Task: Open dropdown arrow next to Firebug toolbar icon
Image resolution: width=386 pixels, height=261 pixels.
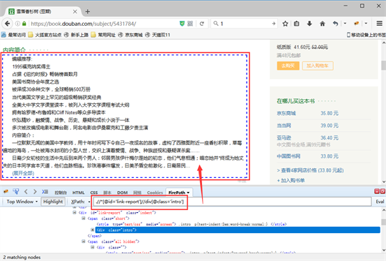Action: click(x=366, y=24)
